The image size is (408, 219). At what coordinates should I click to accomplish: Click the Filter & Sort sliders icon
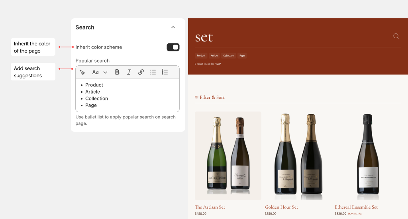(x=196, y=97)
